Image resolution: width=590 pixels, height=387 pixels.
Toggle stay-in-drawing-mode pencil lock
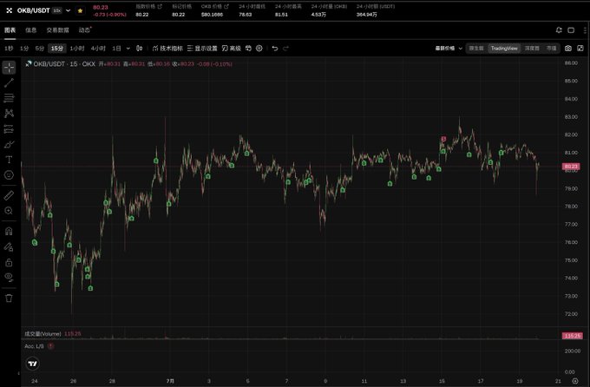[9, 247]
